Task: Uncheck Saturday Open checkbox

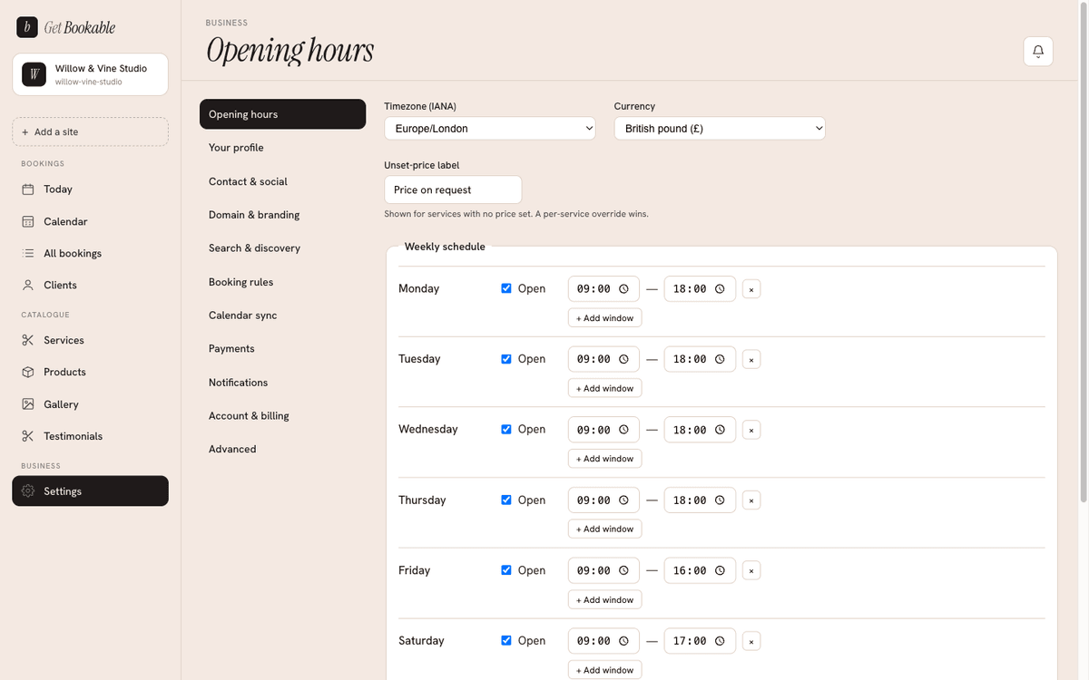Action: [x=506, y=640]
